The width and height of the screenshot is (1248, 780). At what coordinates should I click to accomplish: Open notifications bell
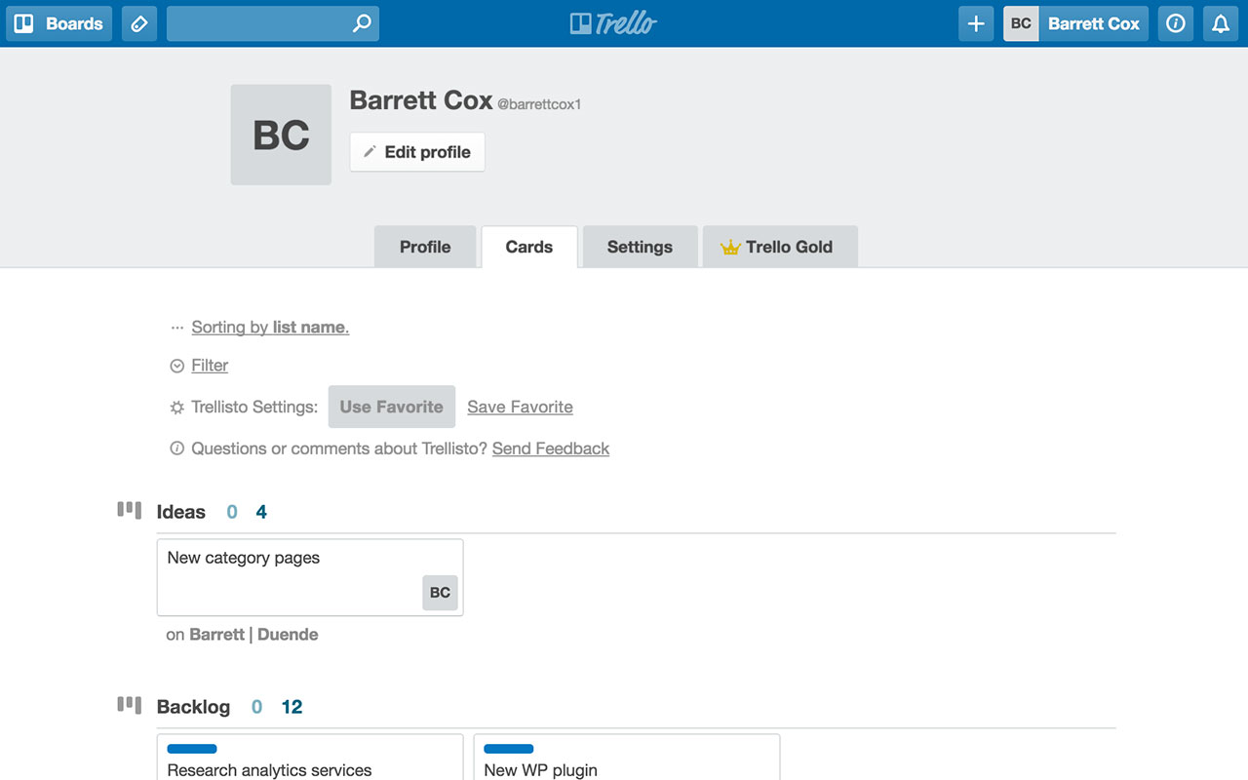click(1221, 23)
